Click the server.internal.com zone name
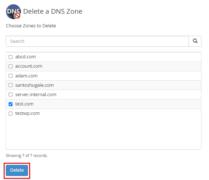The width and height of the screenshot is (209, 180). tap(36, 94)
